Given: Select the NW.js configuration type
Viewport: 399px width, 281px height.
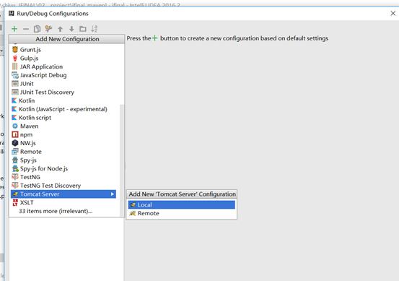Looking at the screenshot, I should 63,143.
